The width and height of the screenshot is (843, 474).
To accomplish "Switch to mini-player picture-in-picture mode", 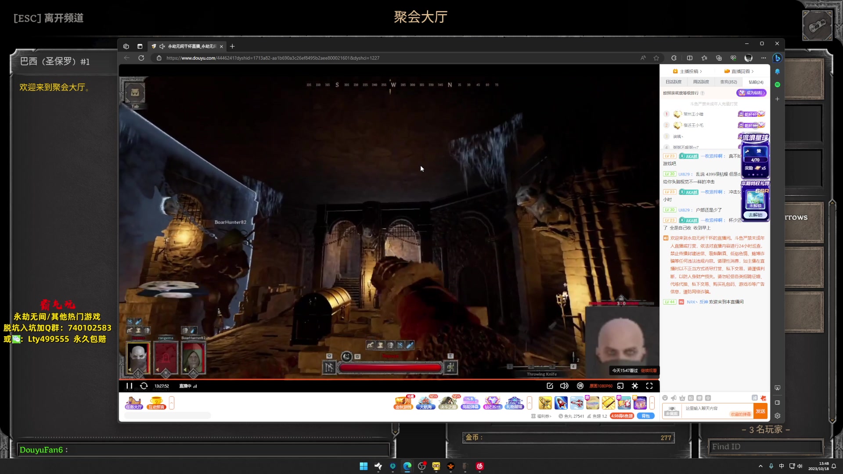I will [620, 386].
